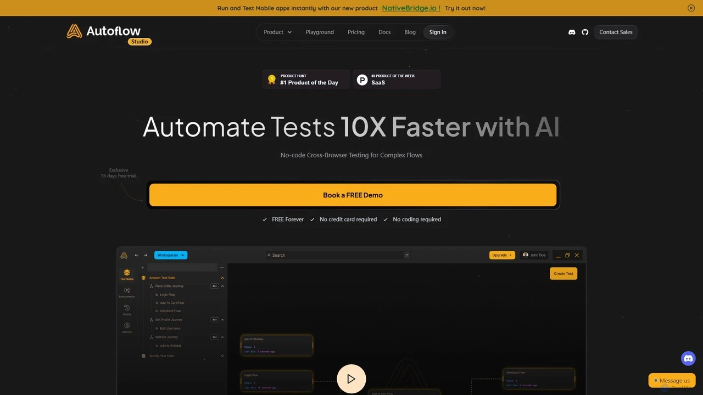The height and width of the screenshot is (395, 703).
Task: Click the floating Discord chat bubble icon
Action: click(x=688, y=358)
